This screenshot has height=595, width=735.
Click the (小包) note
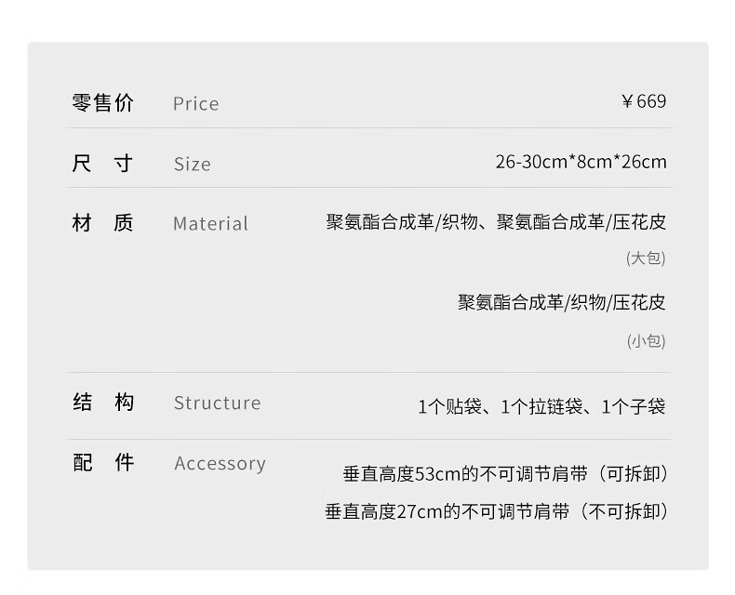[646, 341]
